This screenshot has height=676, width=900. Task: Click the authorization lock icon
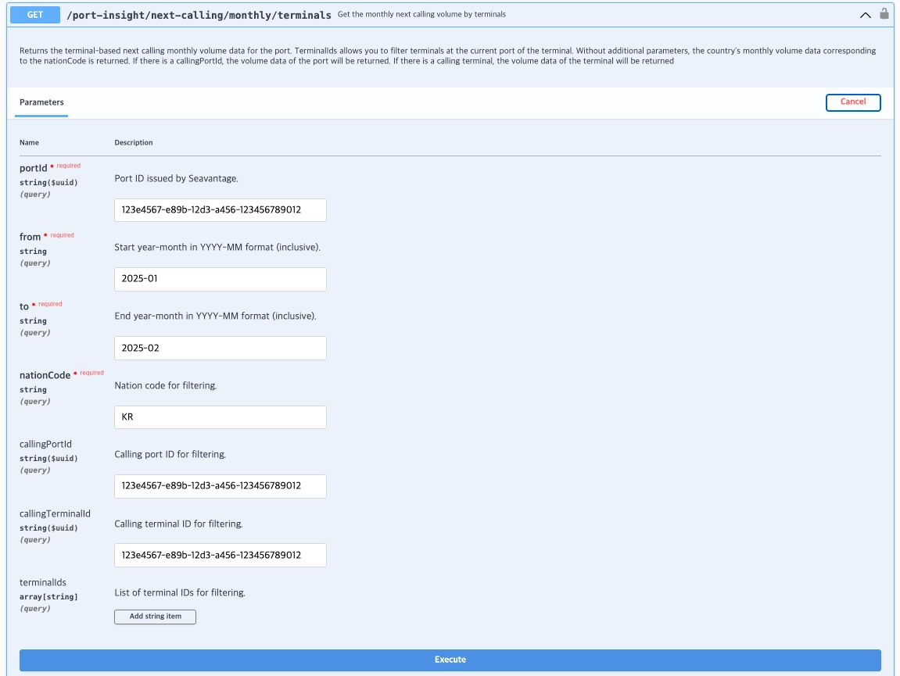(884, 14)
